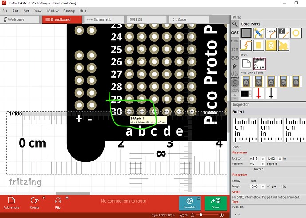Image resolution: width=306 pixels, height=218 pixels.
Task: Select cm as ruler length unit
Action: coord(269,187)
